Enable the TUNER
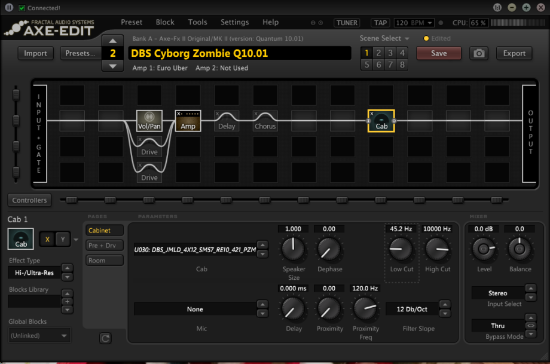Screen dimensions: 550x364 pyautogui.click(x=347, y=23)
